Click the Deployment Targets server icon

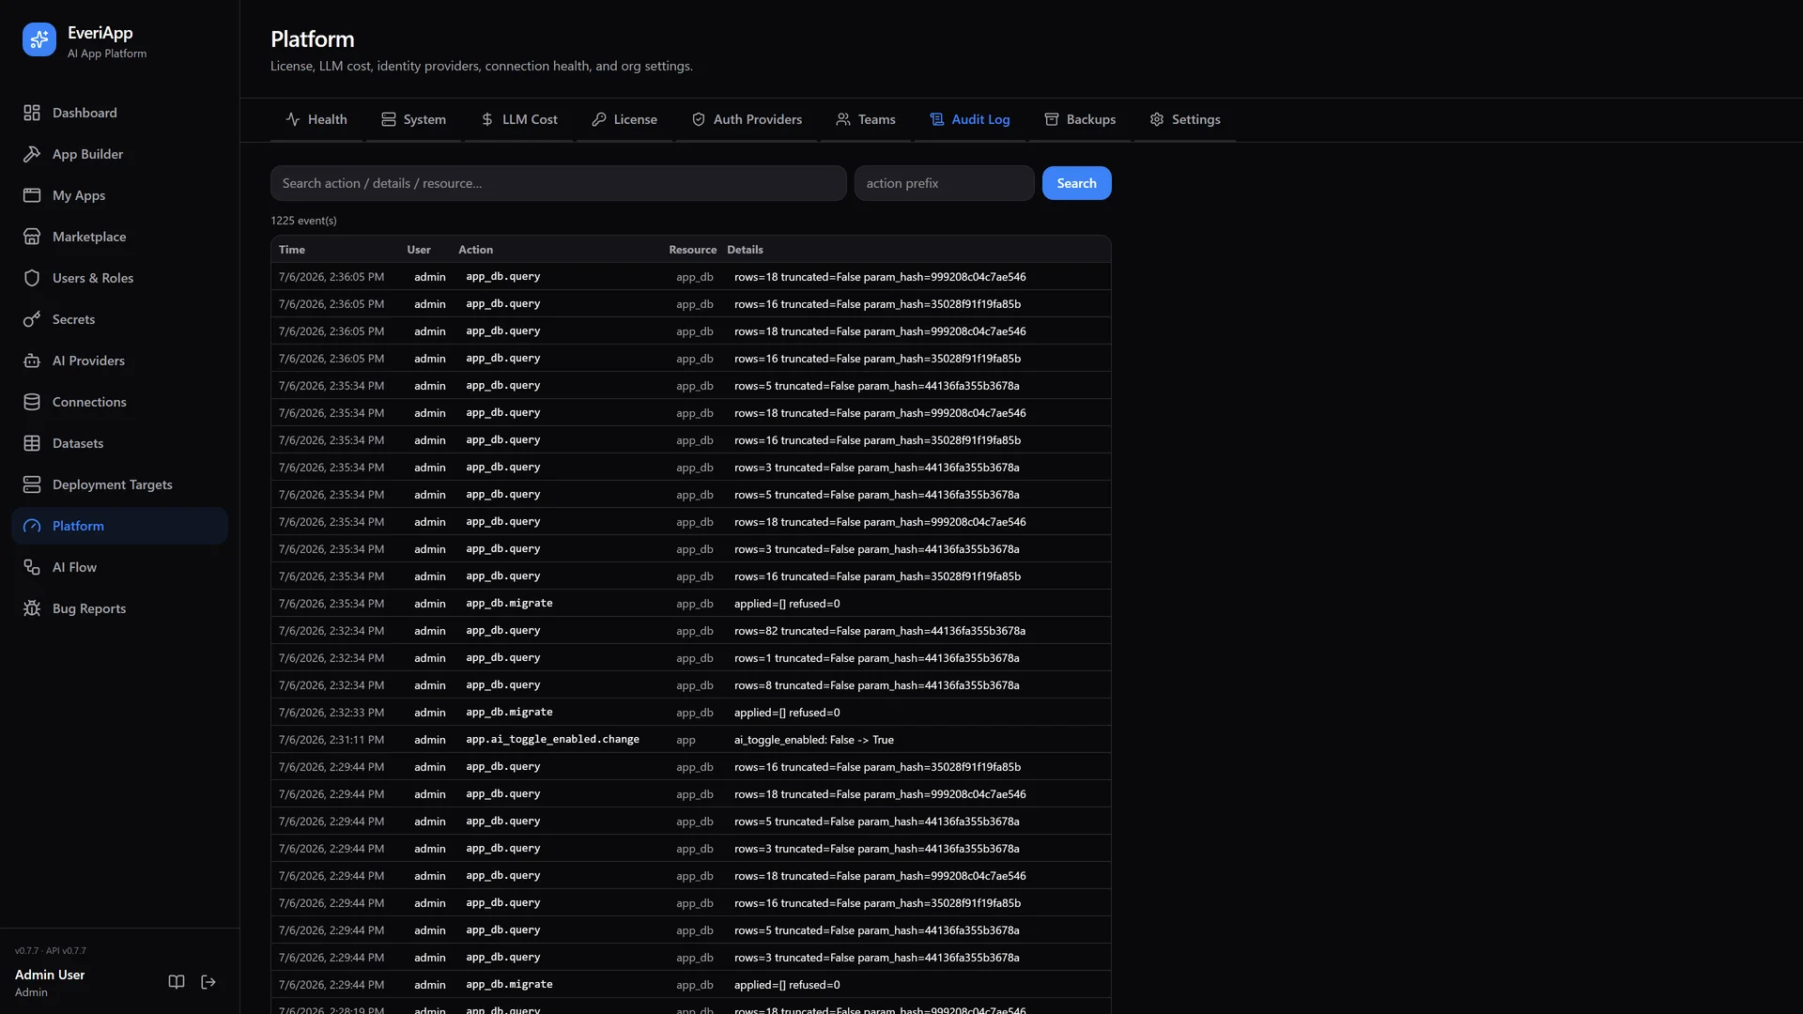coord(32,484)
